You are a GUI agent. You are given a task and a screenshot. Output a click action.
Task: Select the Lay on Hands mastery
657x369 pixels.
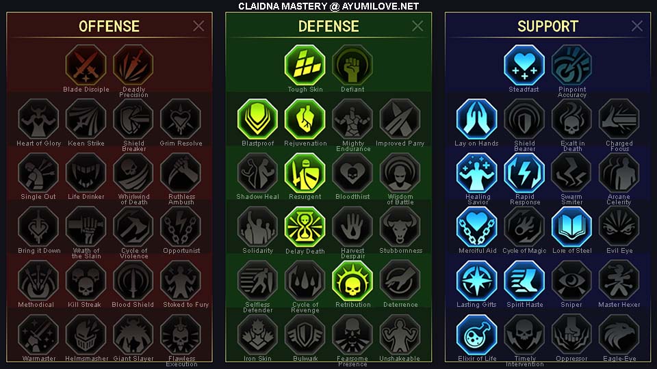tap(476, 119)
